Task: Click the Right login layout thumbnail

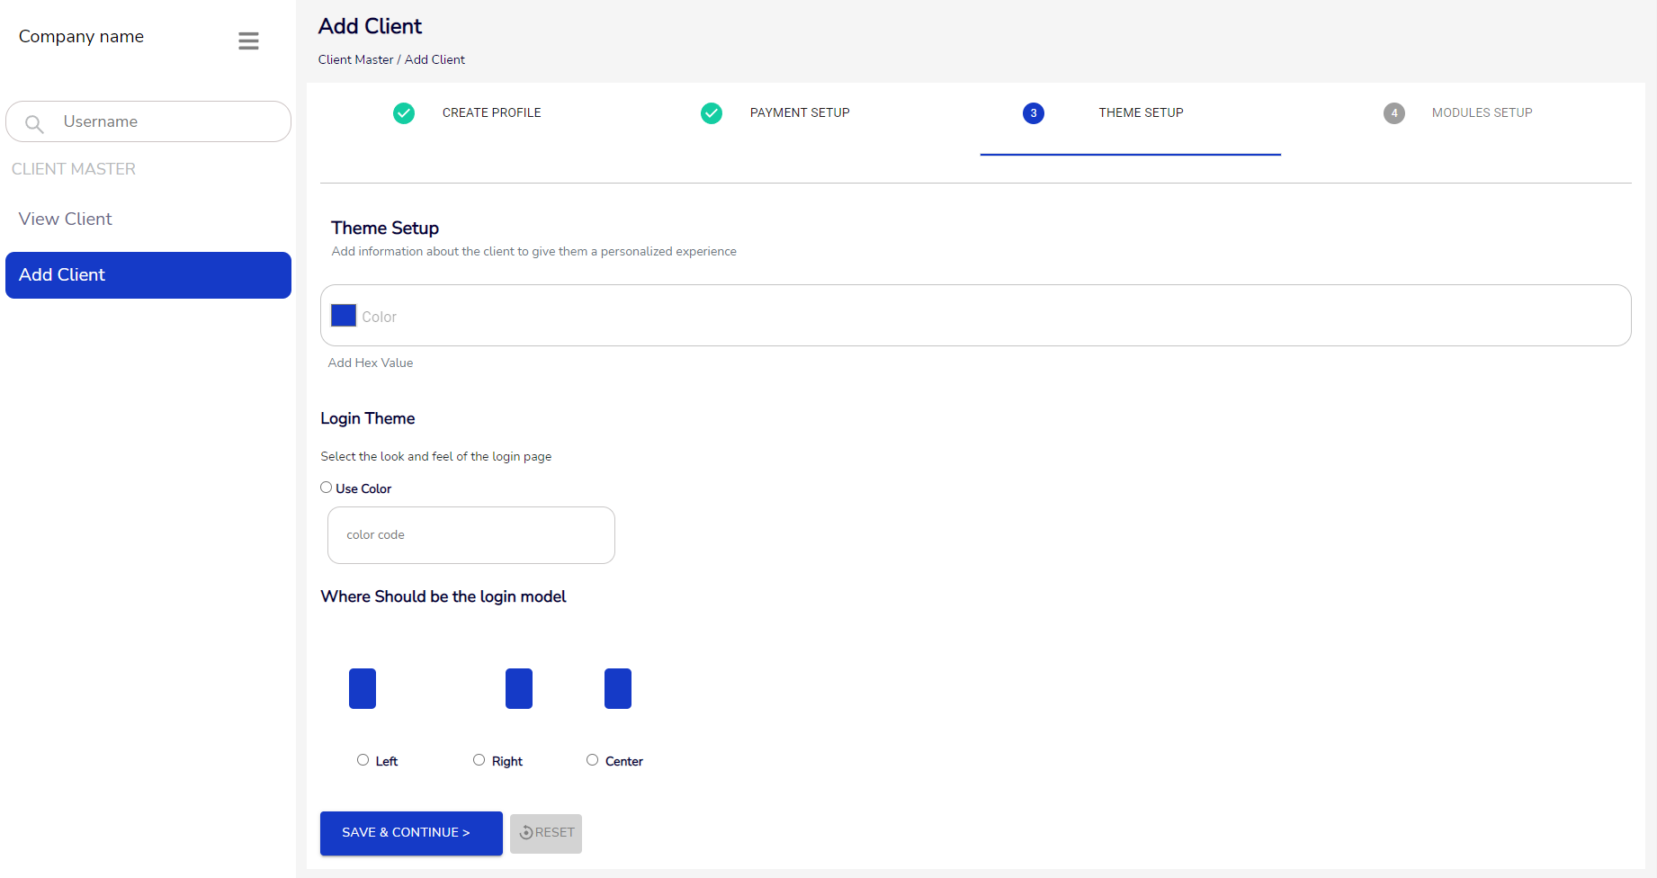Action: (519, 688)
